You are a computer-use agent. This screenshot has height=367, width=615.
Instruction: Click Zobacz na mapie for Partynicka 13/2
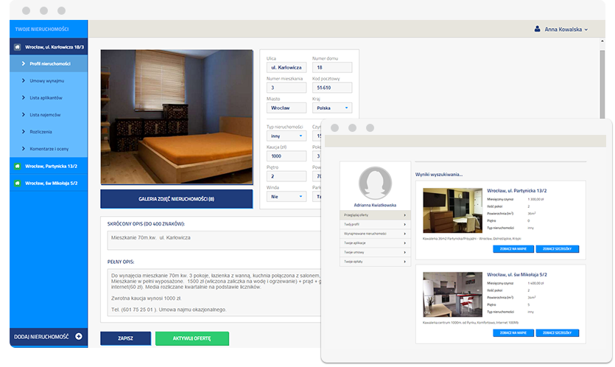(x=513, y=249)
